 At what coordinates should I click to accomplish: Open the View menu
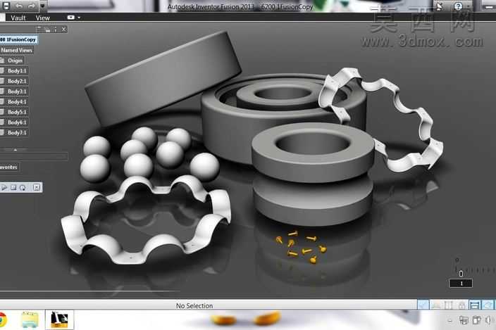coord(43,18)
